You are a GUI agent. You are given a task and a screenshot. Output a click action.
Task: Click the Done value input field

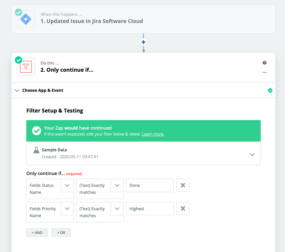[x=150, y=185]
